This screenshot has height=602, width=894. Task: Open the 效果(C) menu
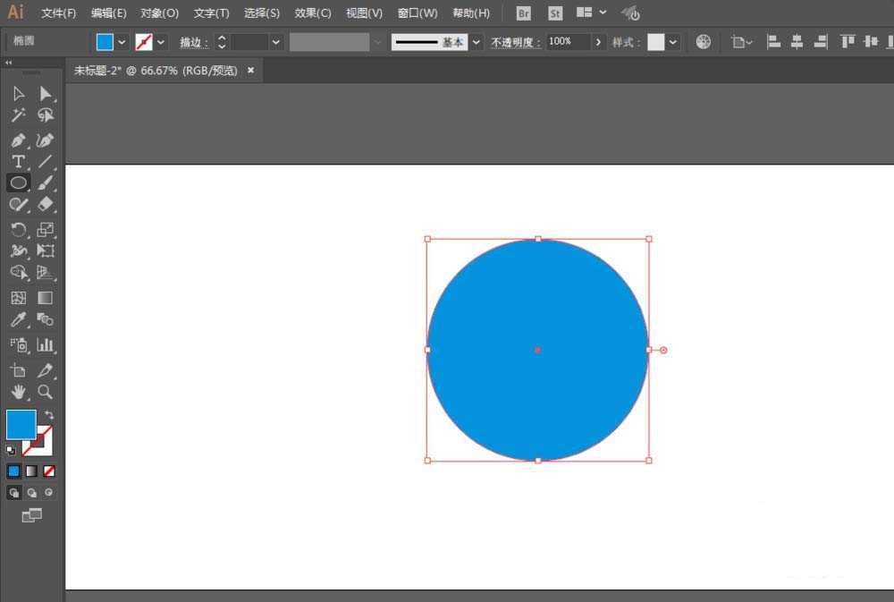tap(313, 13)
